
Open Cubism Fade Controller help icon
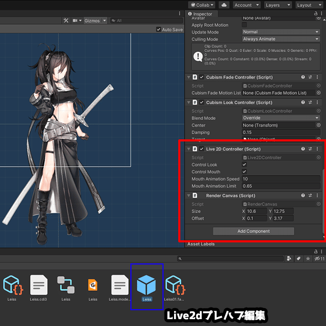(303, 77)
